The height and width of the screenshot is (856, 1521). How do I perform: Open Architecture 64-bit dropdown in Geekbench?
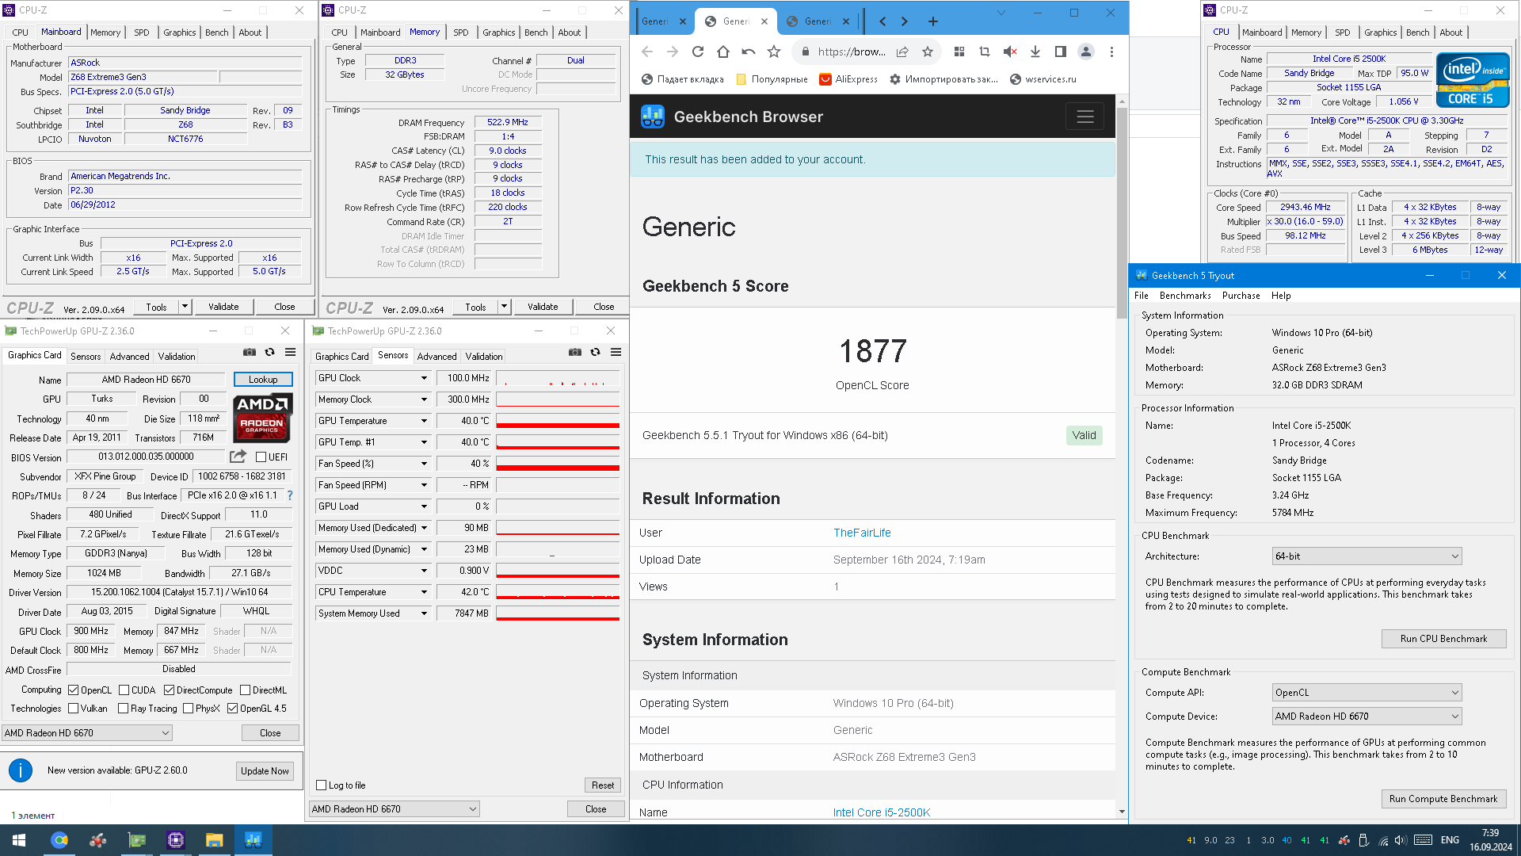coord(1367,556)
